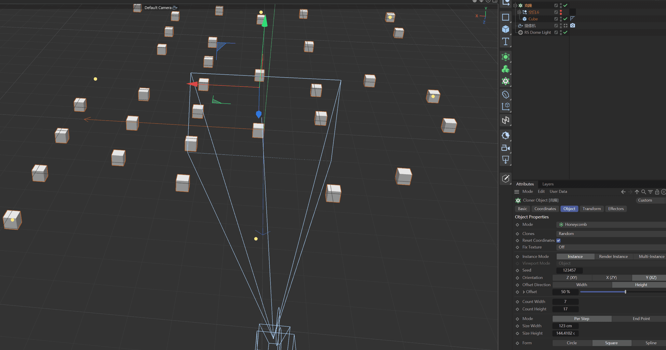Select the RS Dome Light object
This screenshot has height=350, width=666.
point(537,32)
